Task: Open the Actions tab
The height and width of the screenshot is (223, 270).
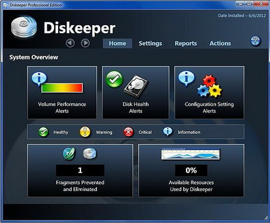Action: click(x=220, y=43)
